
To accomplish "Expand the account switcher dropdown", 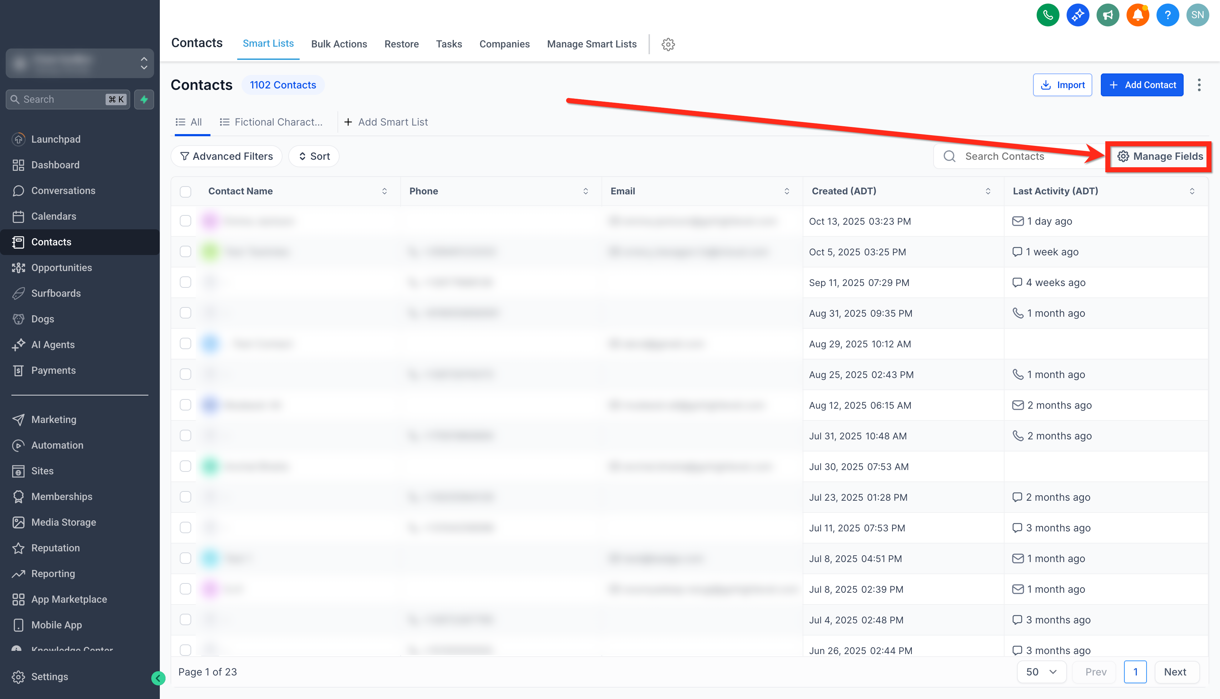I will [80, 63].
